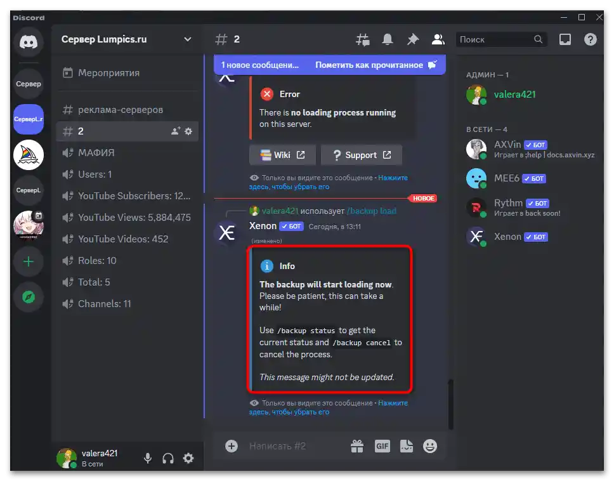614x481 pixels.
Task: Open Мероприятия events
Action: click(x=127, y=73)
